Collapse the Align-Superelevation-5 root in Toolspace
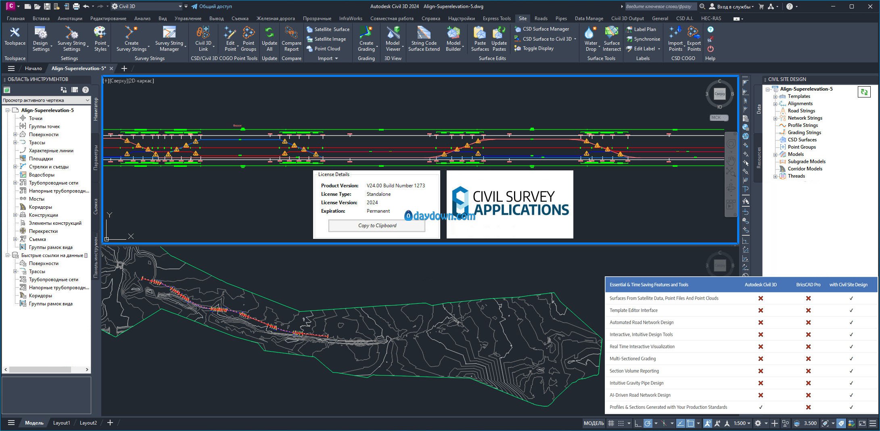Screen dimensions: 880x431 [7, 110]
